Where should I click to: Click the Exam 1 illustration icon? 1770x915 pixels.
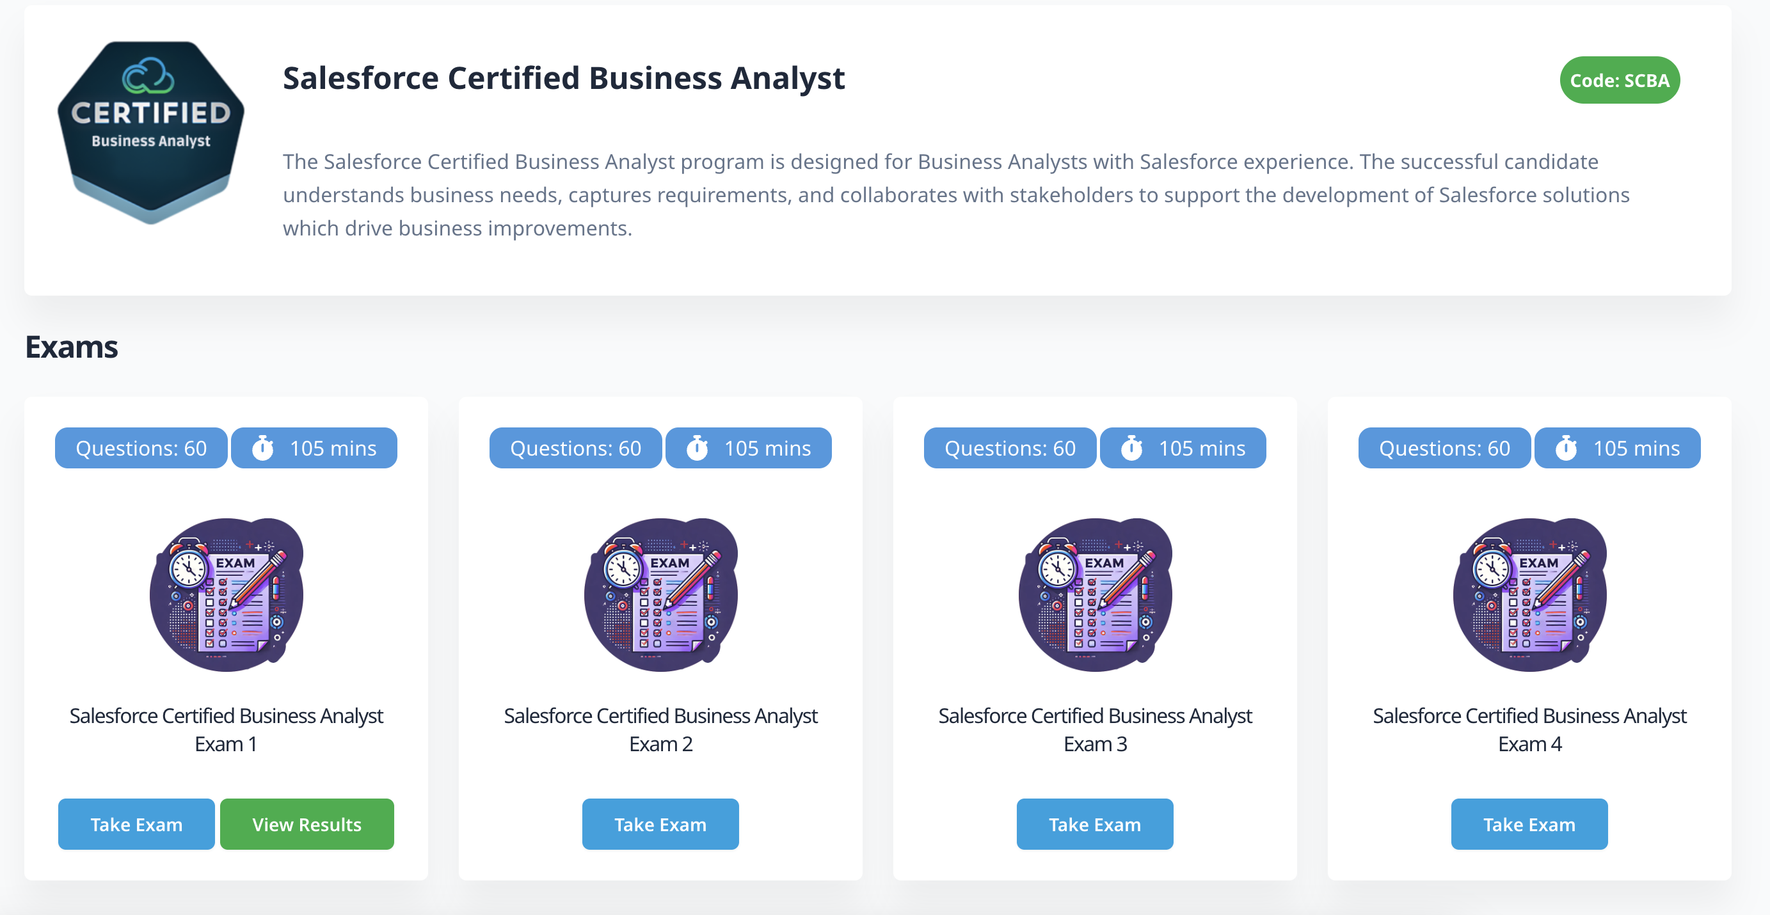pyautogui.click(x=226, y=594)
